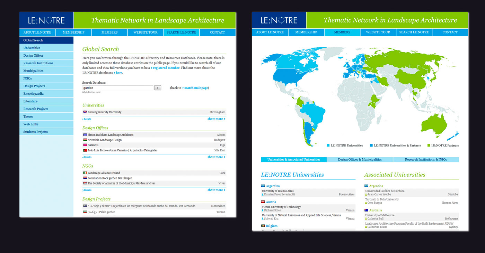Switch to Design Offices & Municipalities tab
This screenshot has height=253, width=485.
(360, 160)
